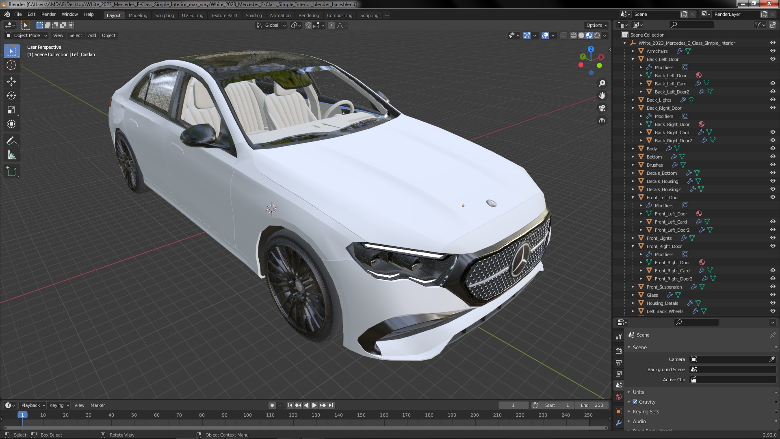Hide the Armchairs object in outliner

(772, 51)
